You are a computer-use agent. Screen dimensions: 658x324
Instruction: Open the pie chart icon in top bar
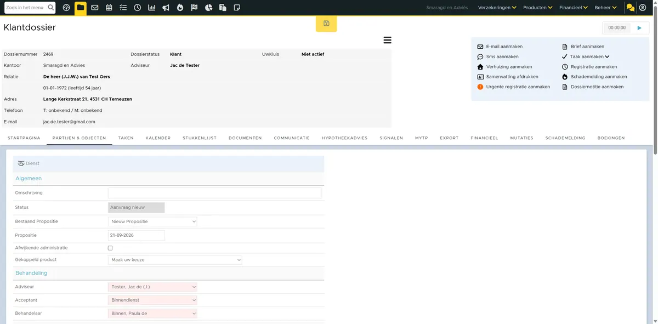tap(208, 8)
